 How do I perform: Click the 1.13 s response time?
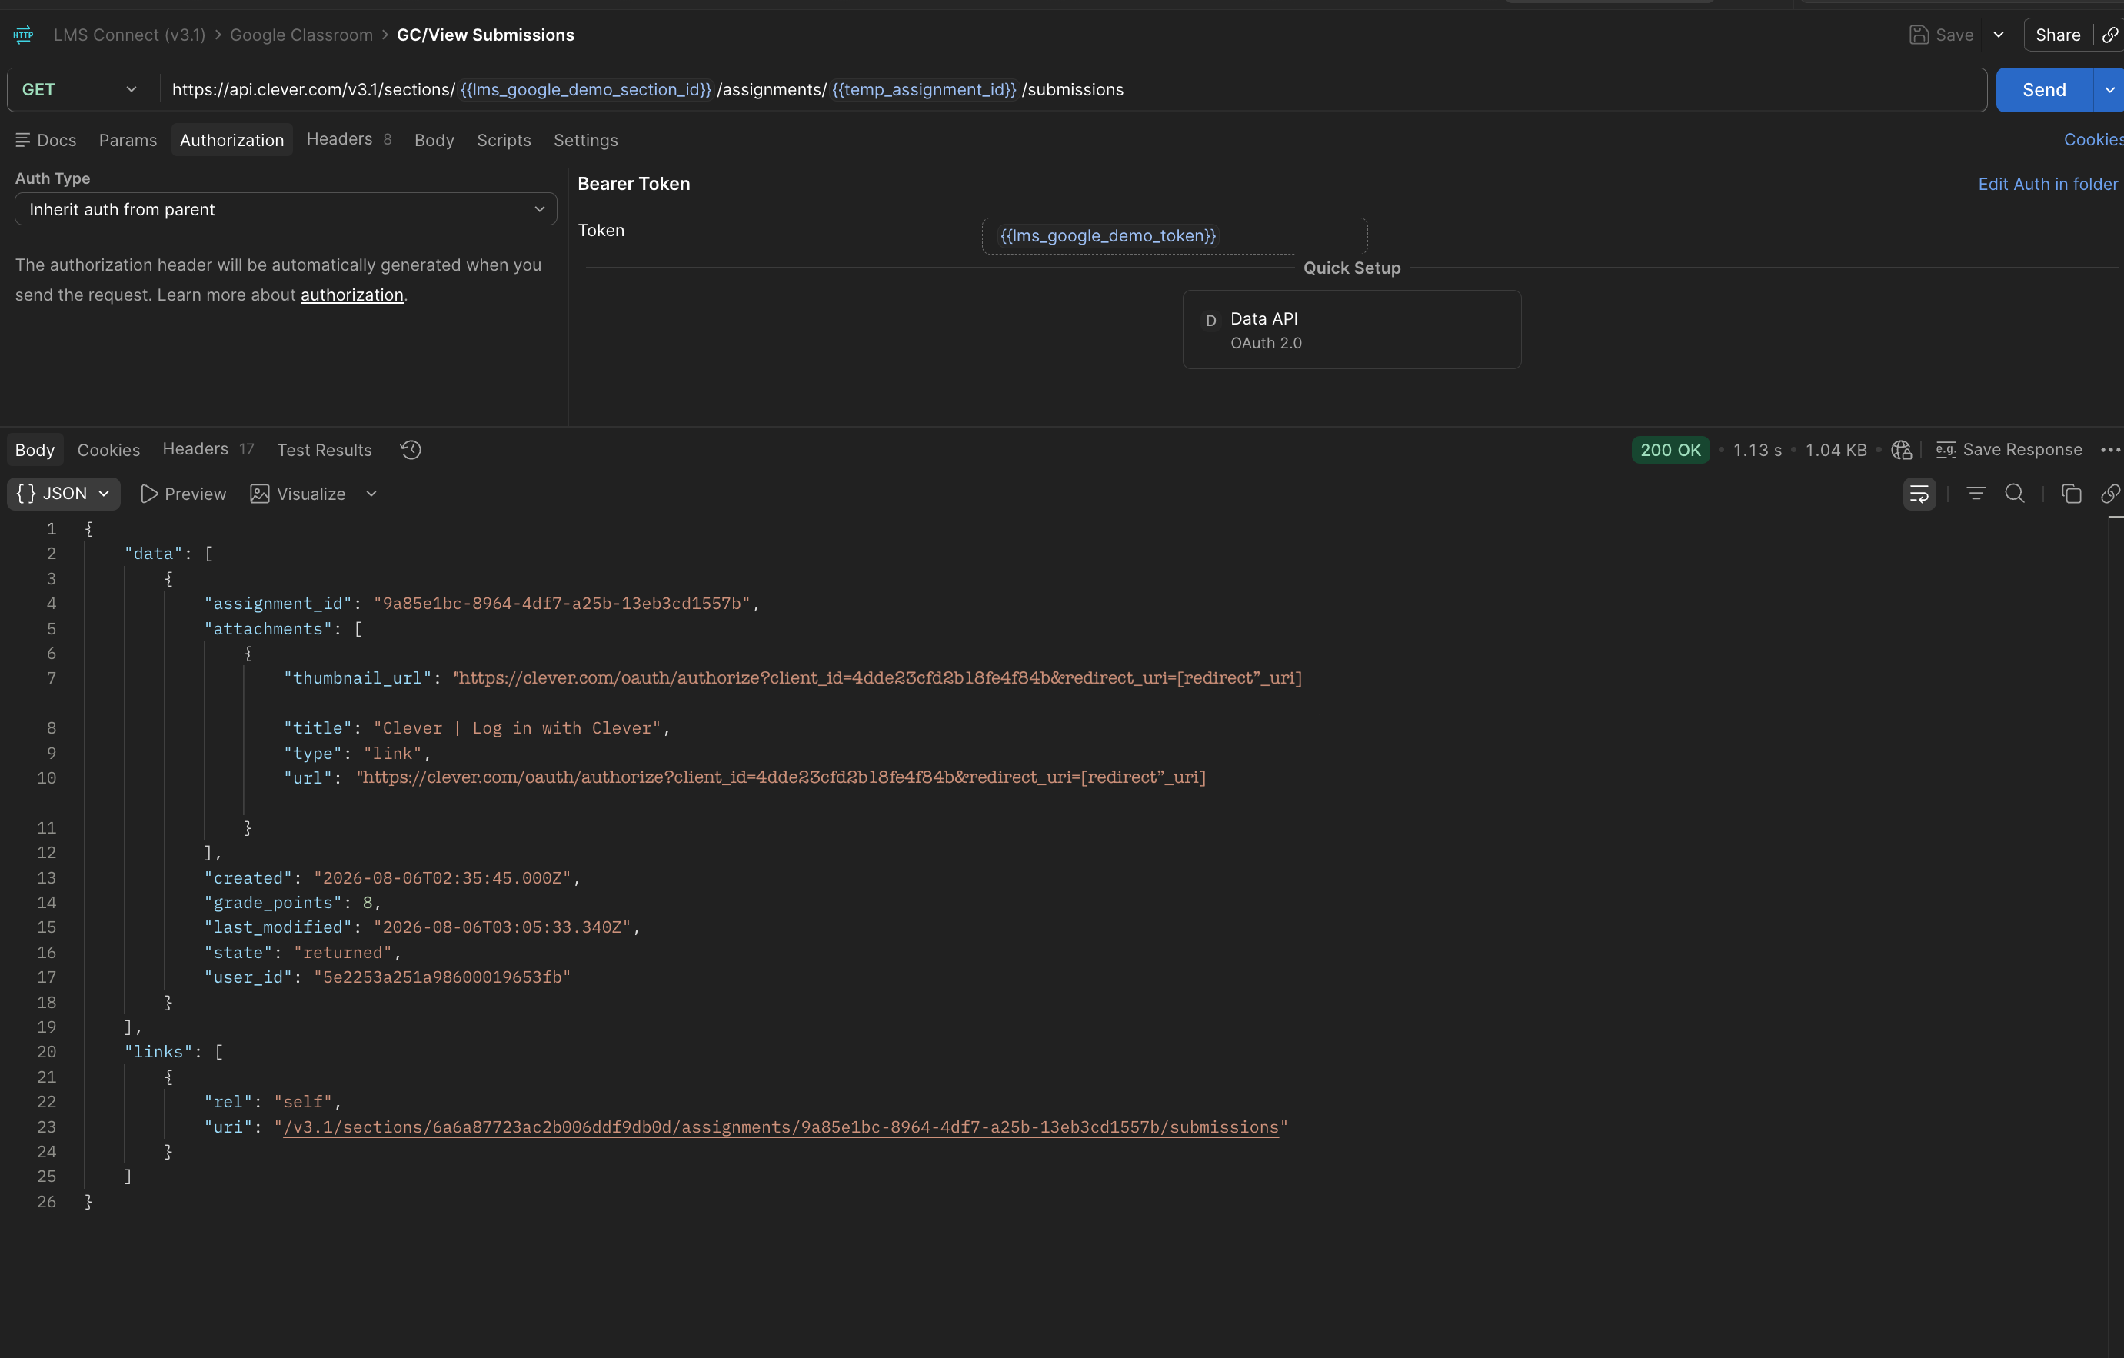tap(1757, 450)
